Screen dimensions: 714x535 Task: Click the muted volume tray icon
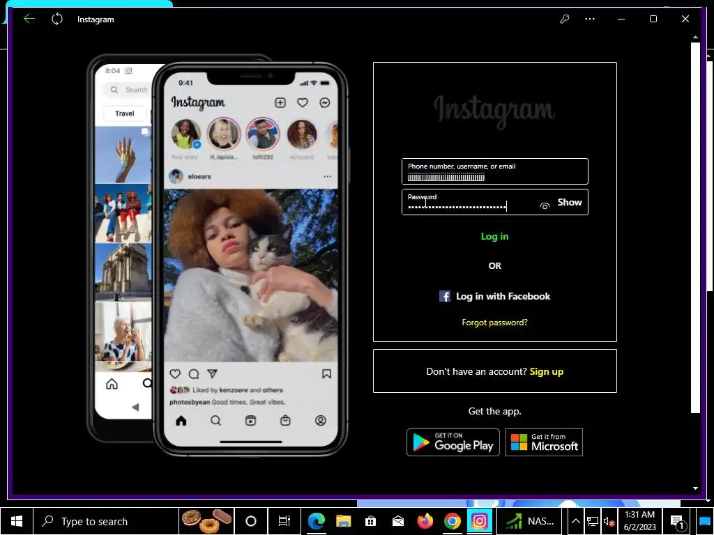click(x=609, y=521)
